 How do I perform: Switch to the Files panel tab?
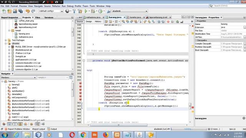pyautogui.click(x=38, y=17)
